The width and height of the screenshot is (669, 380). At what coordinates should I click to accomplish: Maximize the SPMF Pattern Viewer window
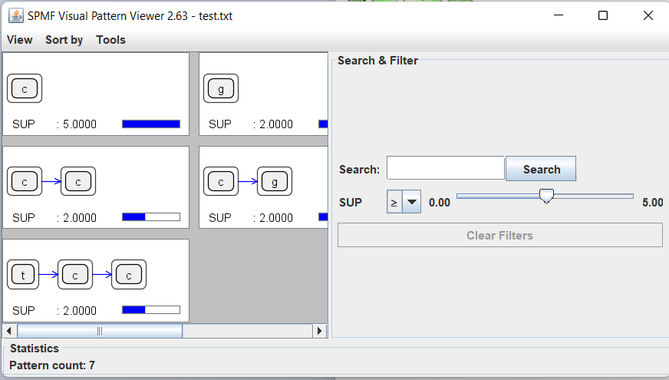(x=602, y=15)
